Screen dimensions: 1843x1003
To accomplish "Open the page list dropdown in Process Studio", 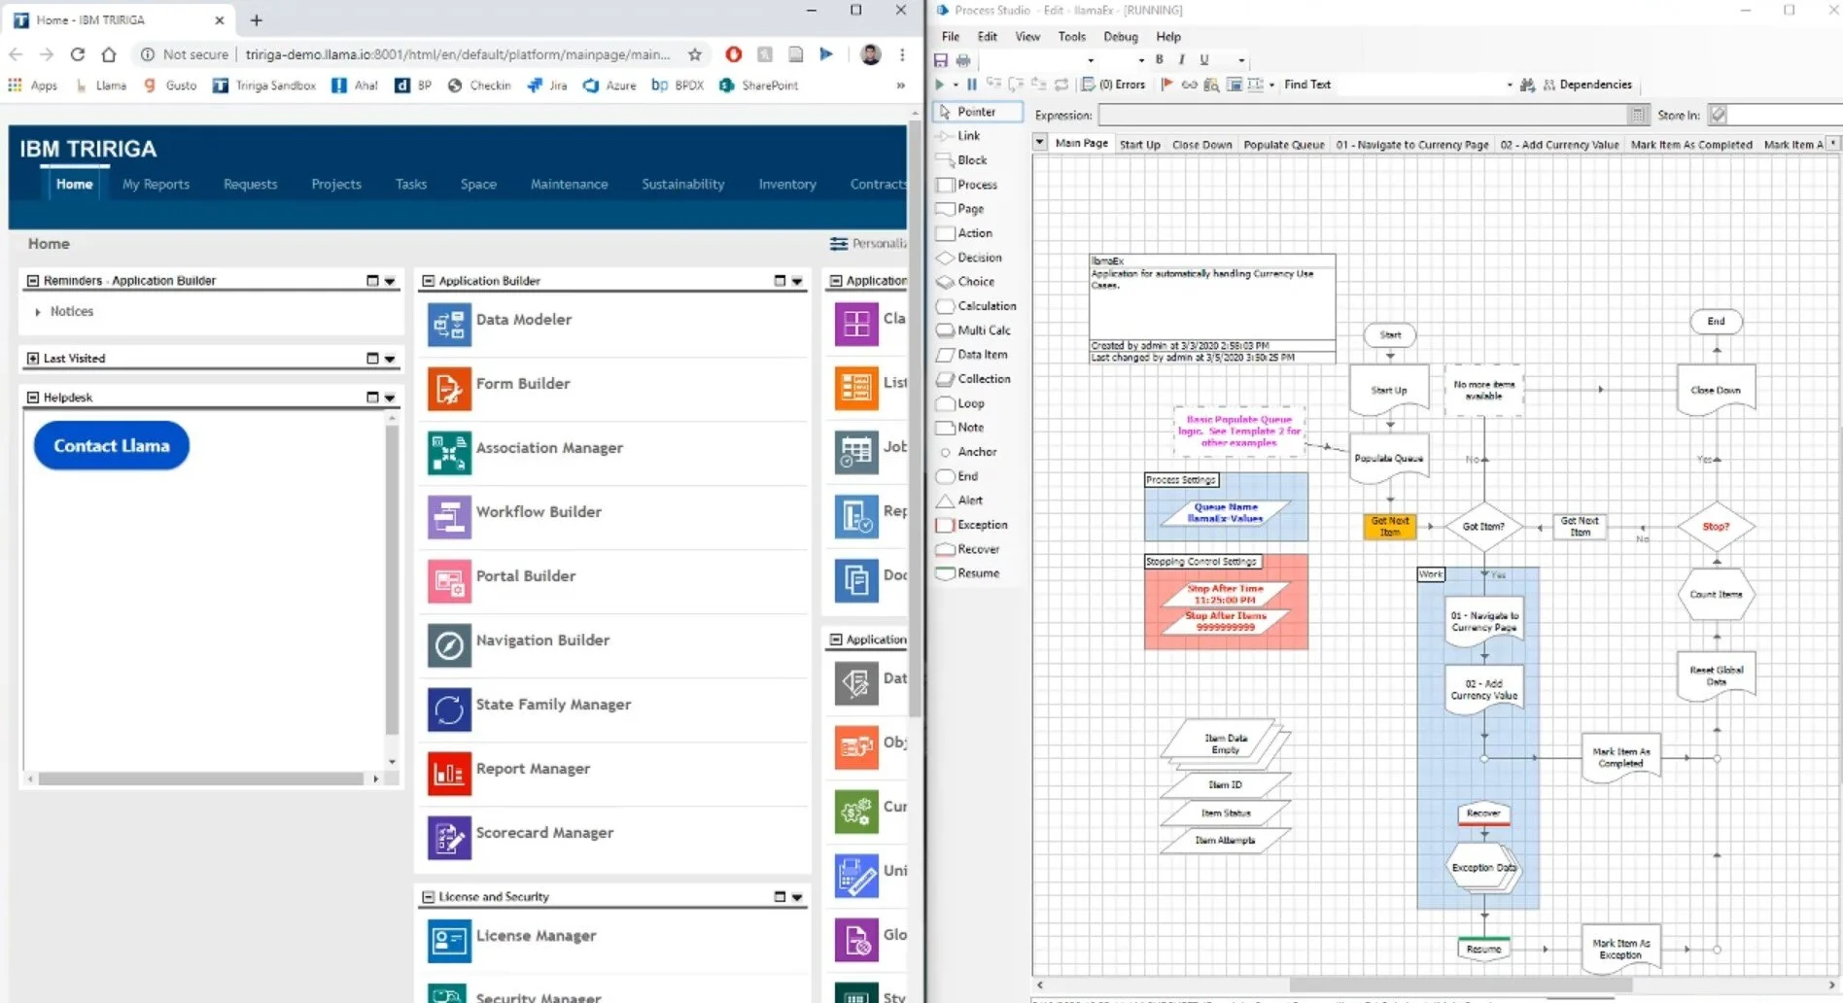I will point(1040,142).
